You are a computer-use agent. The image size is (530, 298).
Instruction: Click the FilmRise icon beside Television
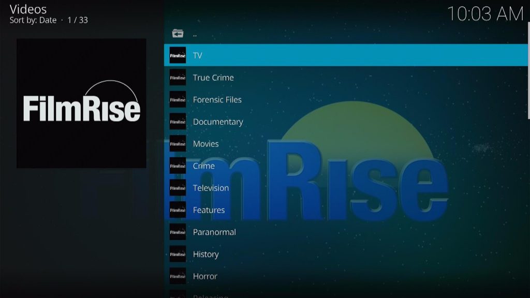click(x=178, y=188)
